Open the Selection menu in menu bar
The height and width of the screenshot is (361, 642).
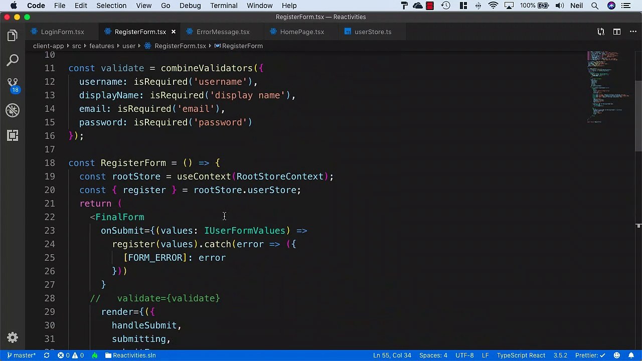pos(111,6)
